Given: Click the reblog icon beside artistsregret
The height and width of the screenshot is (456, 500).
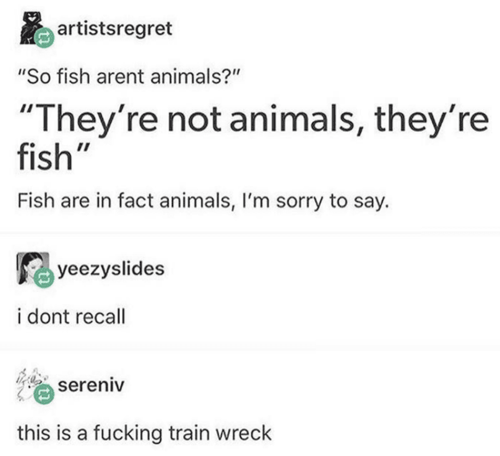Looking at the screenshot, I should pyautogui.click(x=44, y=38).
